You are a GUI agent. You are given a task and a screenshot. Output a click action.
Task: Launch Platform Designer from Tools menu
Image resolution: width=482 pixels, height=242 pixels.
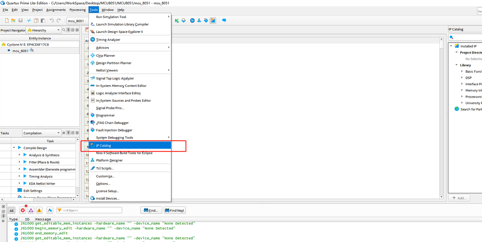(130, 160)
